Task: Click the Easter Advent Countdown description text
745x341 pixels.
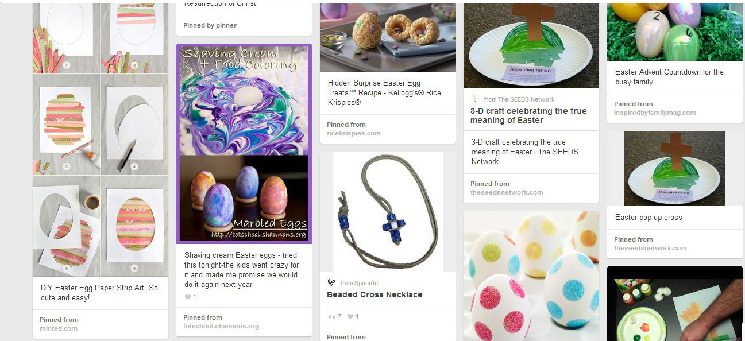Action: pyautogui.click(x=669, y=77)
